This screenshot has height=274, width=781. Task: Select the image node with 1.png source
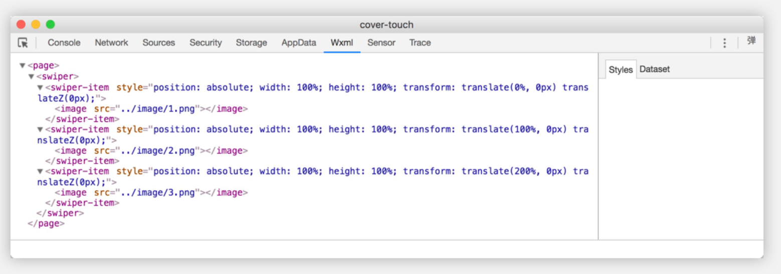click(x=151, y=108)
